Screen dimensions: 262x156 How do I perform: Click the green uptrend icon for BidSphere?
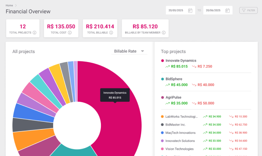pyautogui.click(x=169, y=85)
